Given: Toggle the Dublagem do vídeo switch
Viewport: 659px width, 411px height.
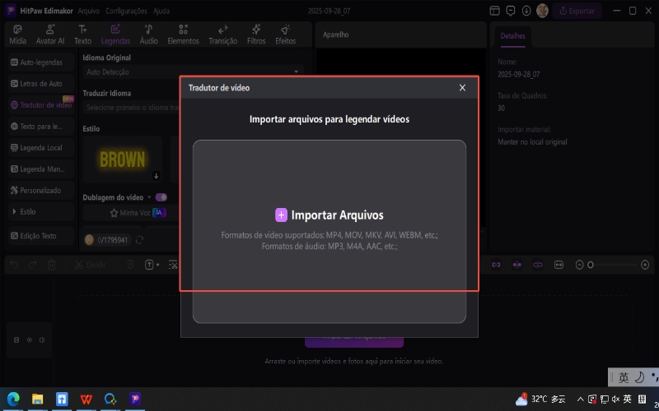Looking at the screenshot, I should pyautogui.click(x=161, y=197).
